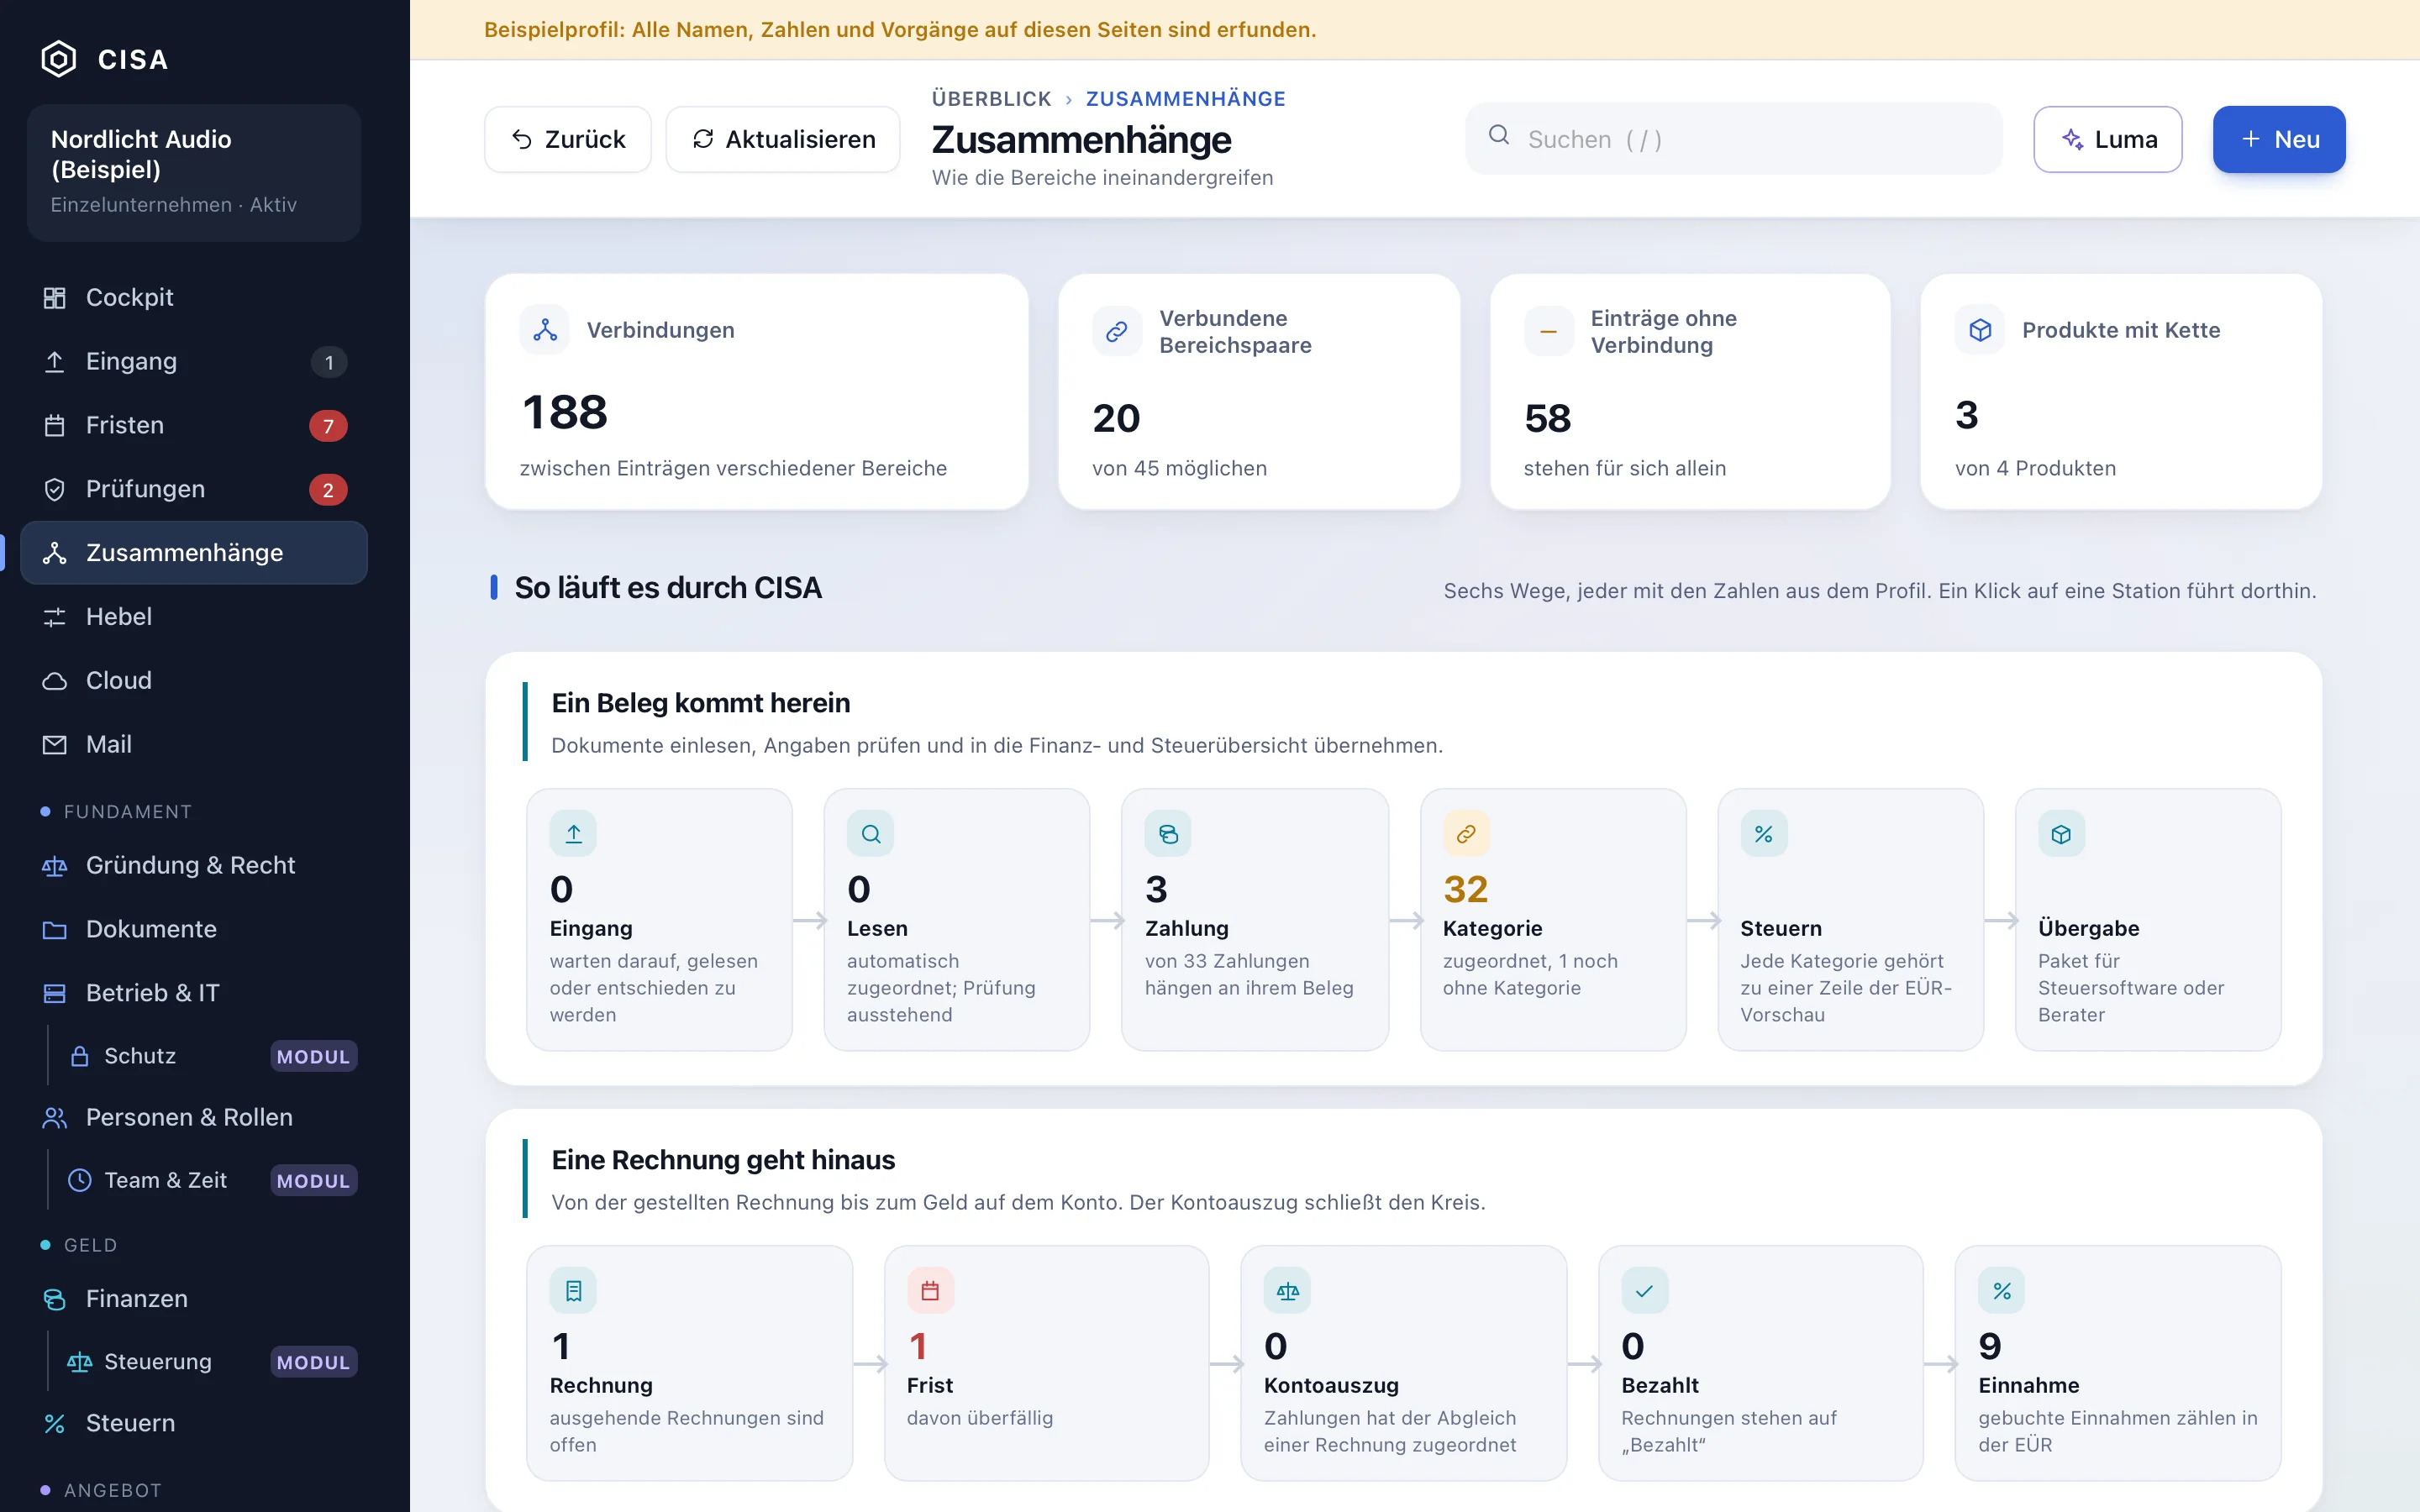Open Eingang in the sidebar
Viewport: 2420px width, 1512px height.
click(x=194, y=361)
